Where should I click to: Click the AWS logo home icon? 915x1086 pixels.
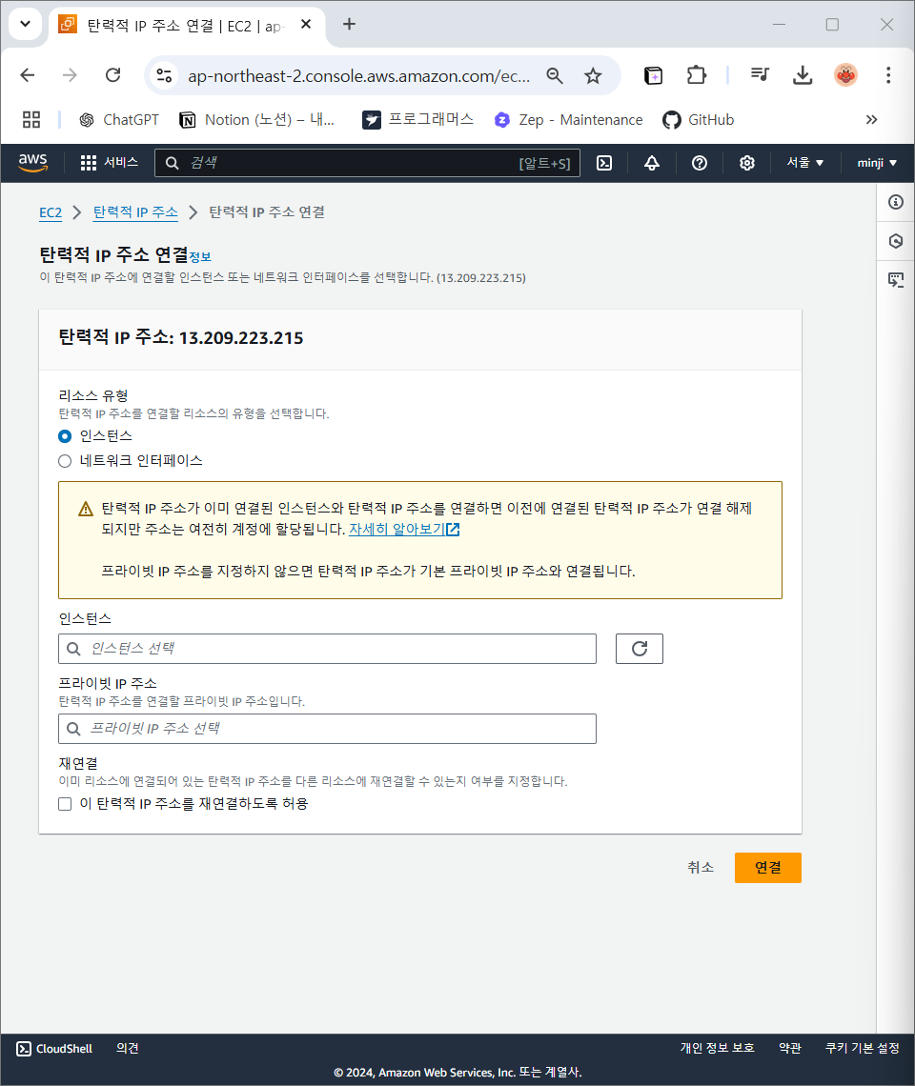click(x=32, y=163)
